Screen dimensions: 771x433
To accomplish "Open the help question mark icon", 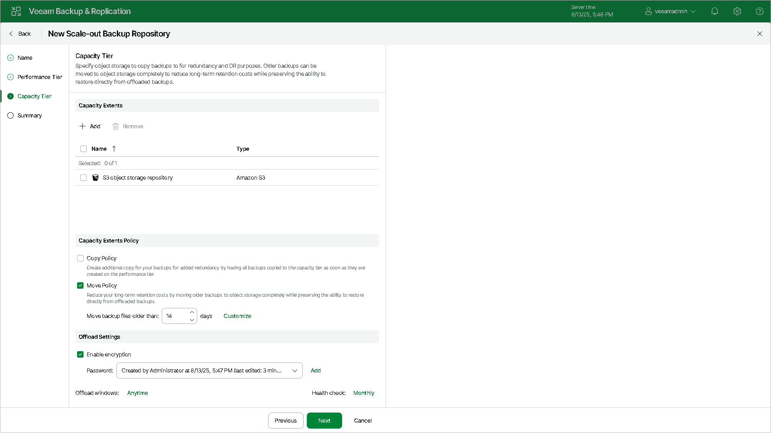I will (x=760, y=11).
